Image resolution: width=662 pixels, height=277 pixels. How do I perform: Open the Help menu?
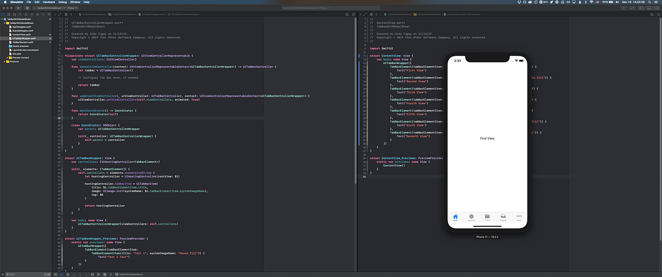(87, 2)
